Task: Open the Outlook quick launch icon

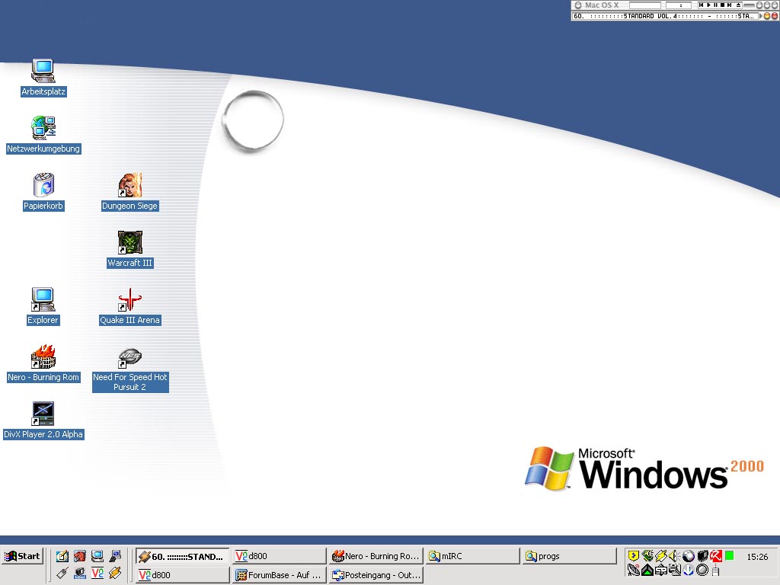Action: pos(62,555)
